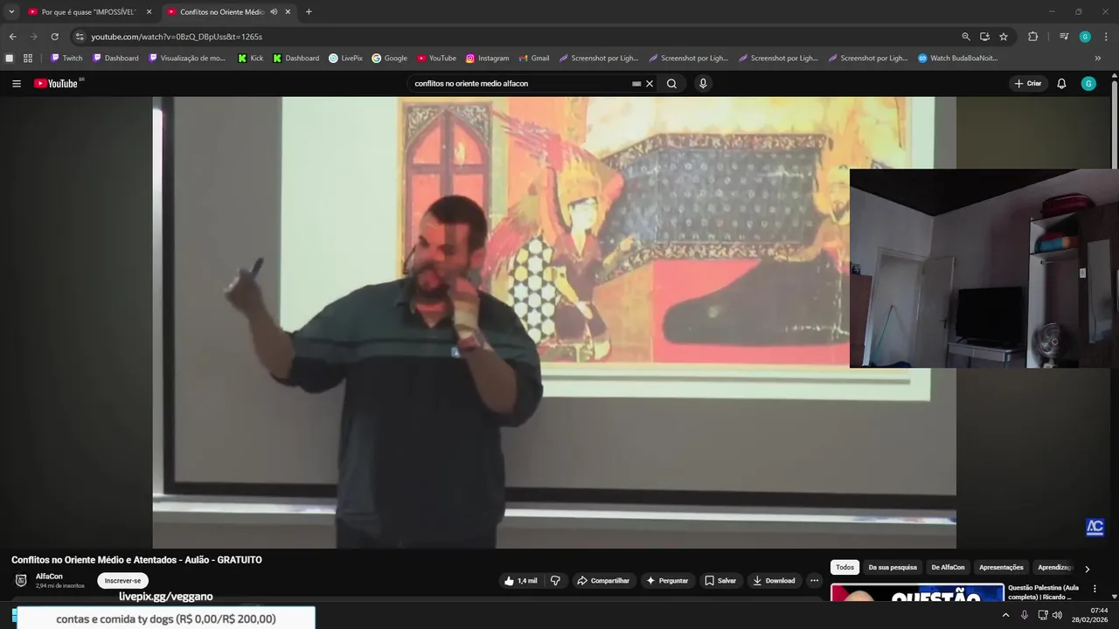Screen dimensions: 1119x629
Task: Open the Chrome extensions puzzle icon
Action: pos(1032,37)
